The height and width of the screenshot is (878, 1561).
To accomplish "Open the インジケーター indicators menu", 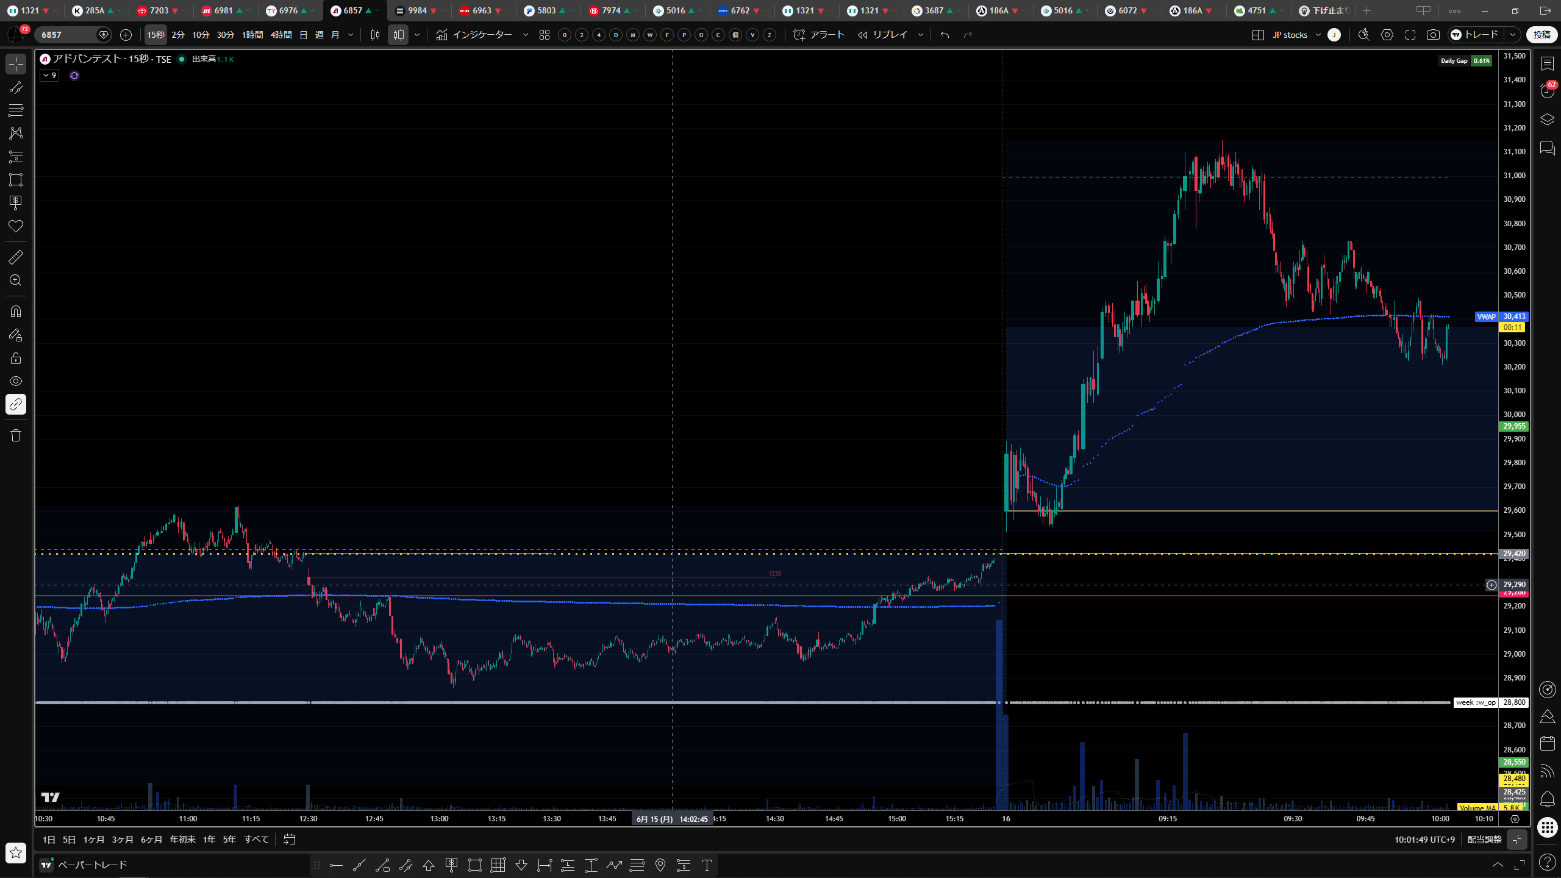I will pos(474,35).
